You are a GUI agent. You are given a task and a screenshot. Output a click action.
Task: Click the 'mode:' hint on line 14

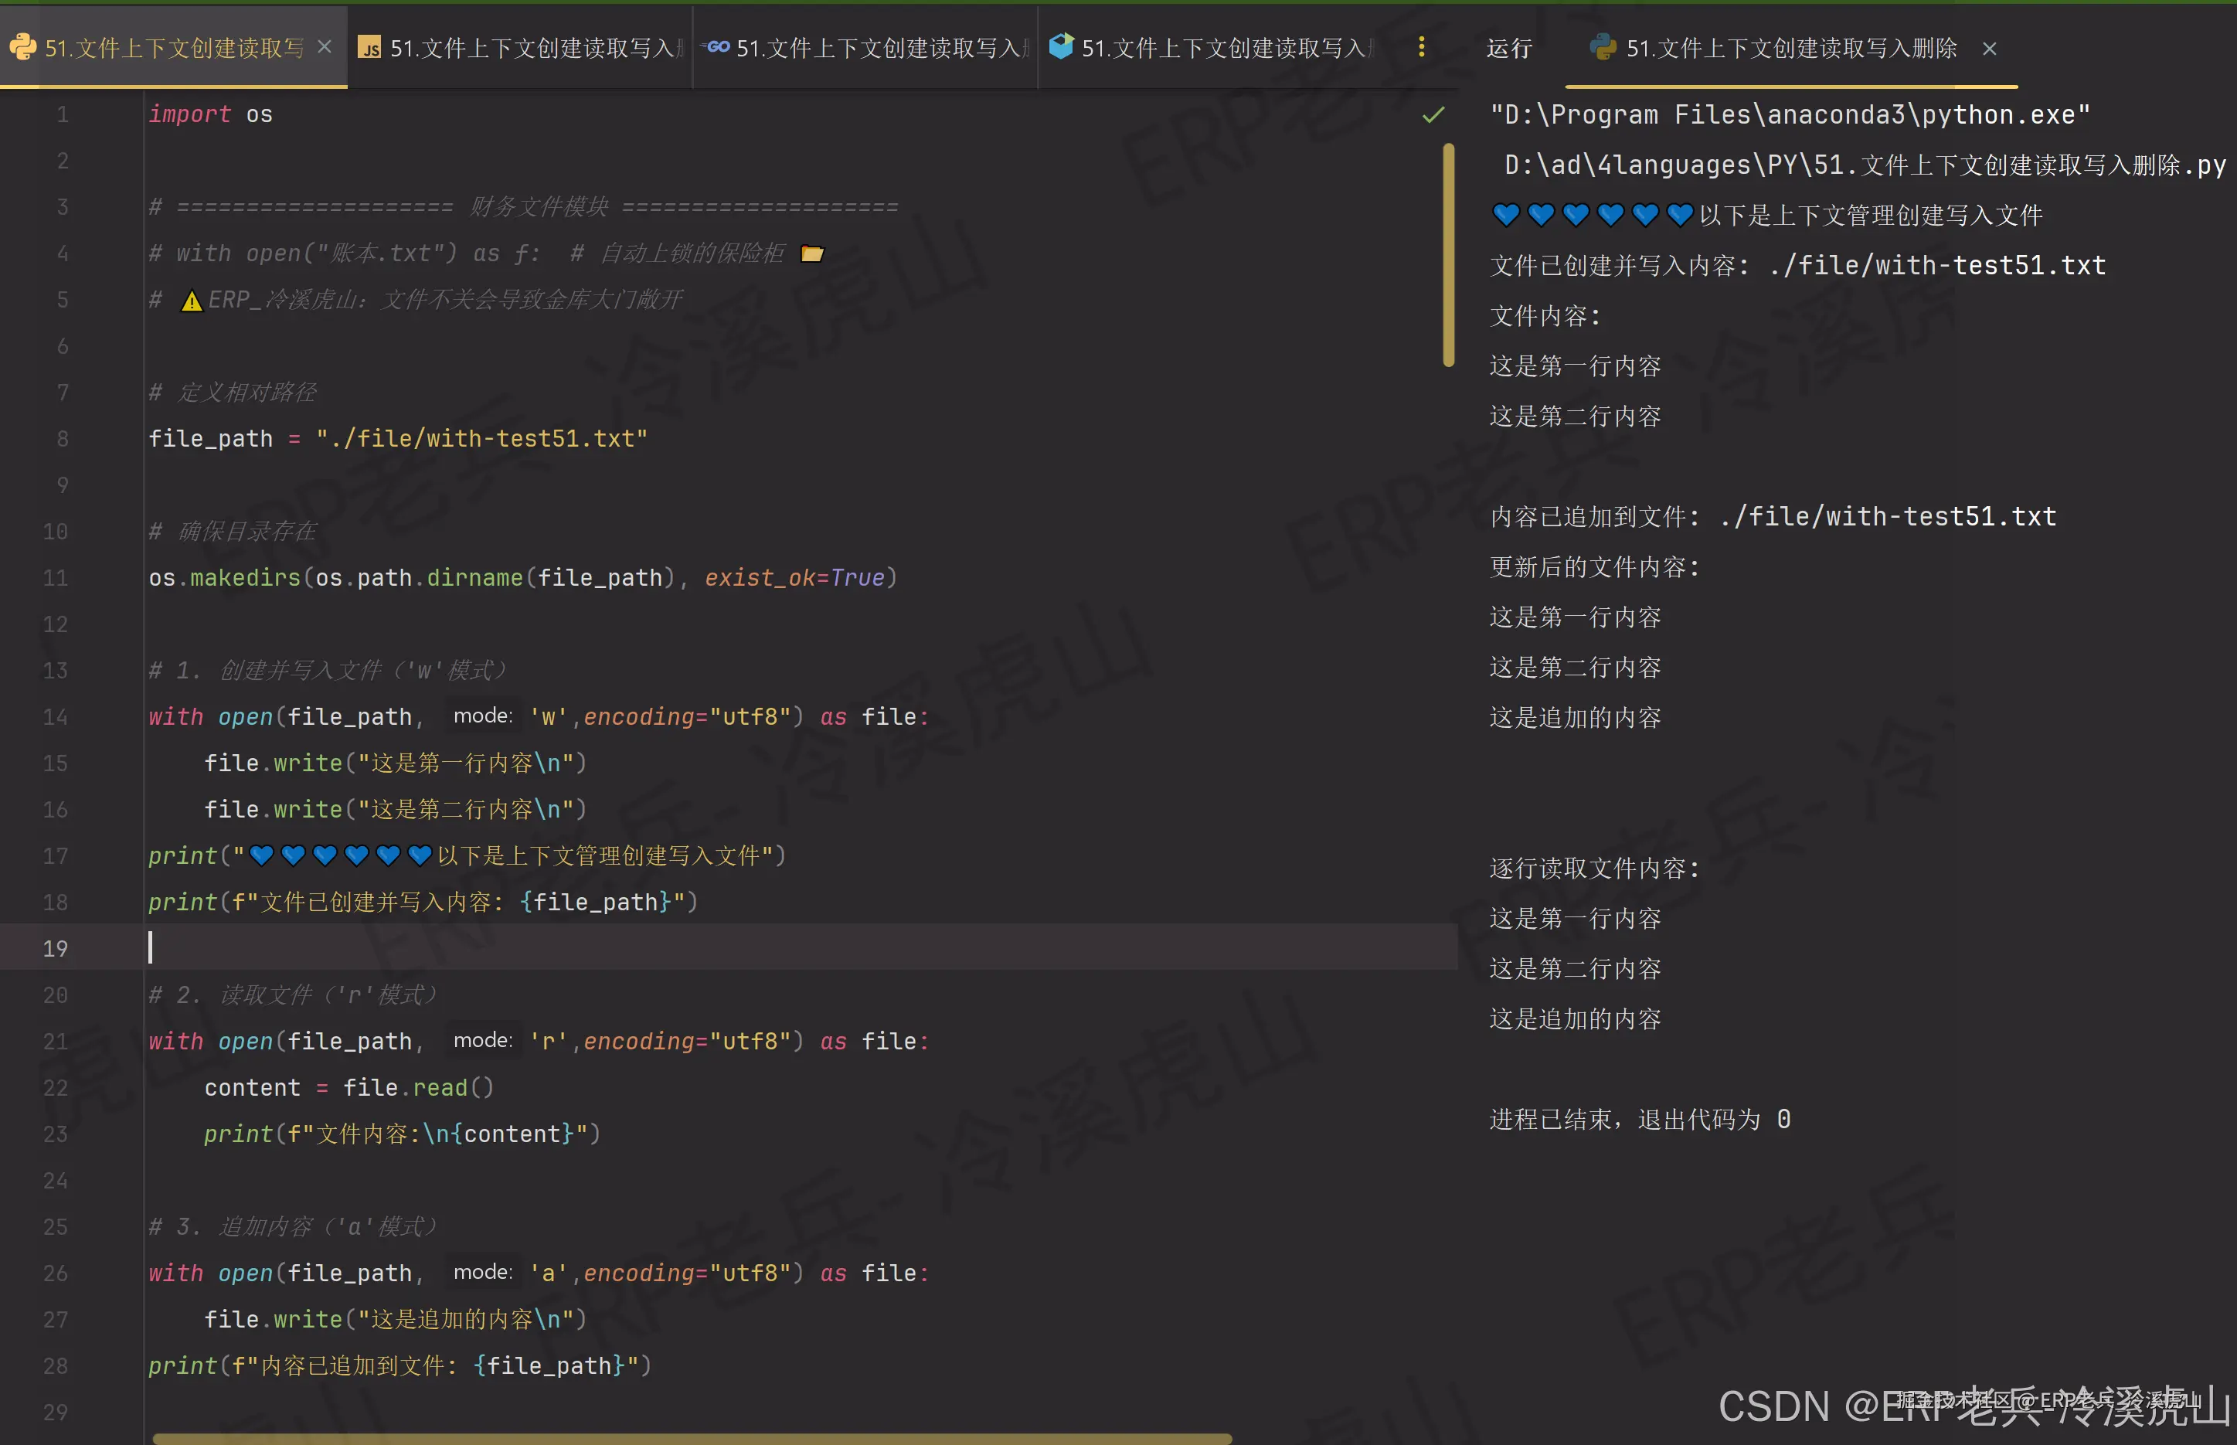click(x=482, y=716)
